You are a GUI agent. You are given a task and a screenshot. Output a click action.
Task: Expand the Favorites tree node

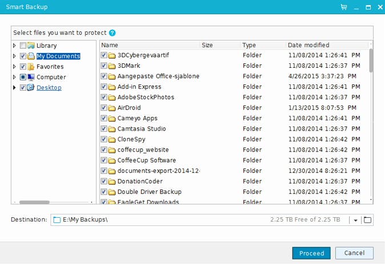14,67
